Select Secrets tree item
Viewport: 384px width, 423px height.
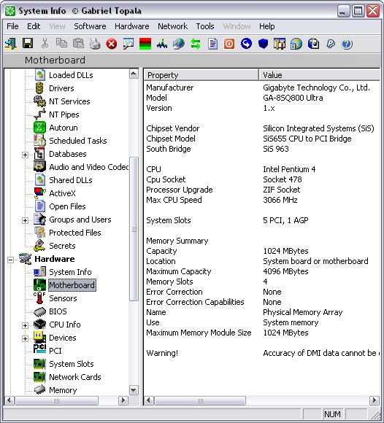pyautogui.click(x=62, y=246)
